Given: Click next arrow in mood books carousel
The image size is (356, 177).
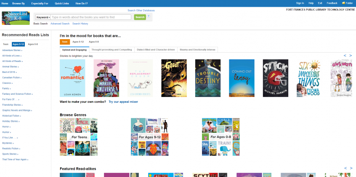Looking at the screenshot, I should [x=351, y=56].
